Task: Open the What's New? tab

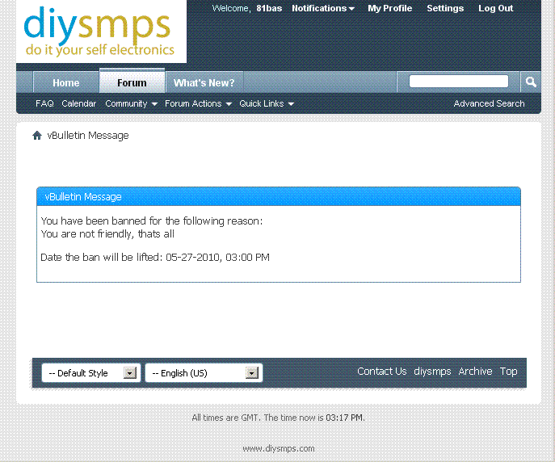Action: pyautogui.click(x=204, y=82)
